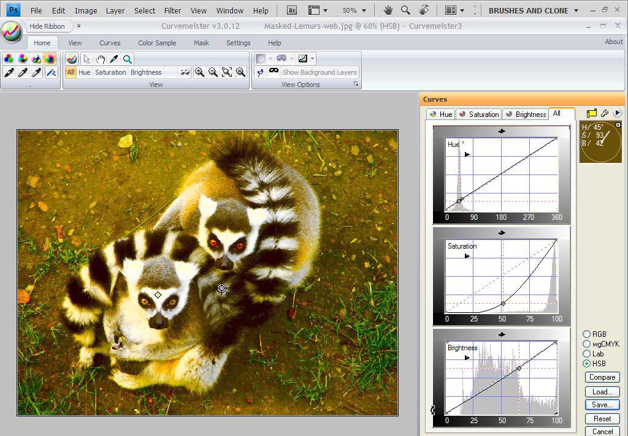This screenshot has height=436, width=628.
Task: Select the magnifier zoom tool
Action: click(x=128, y=59)
